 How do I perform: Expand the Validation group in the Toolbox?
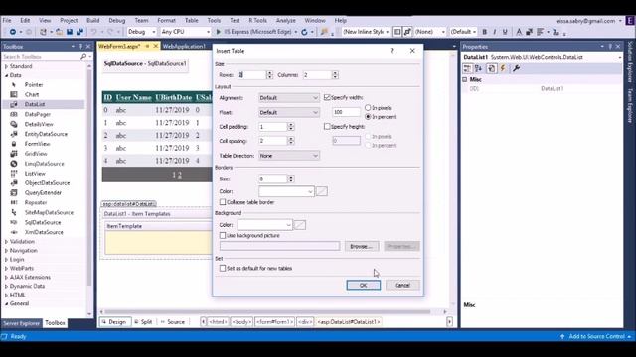click(x=6, y=241)
